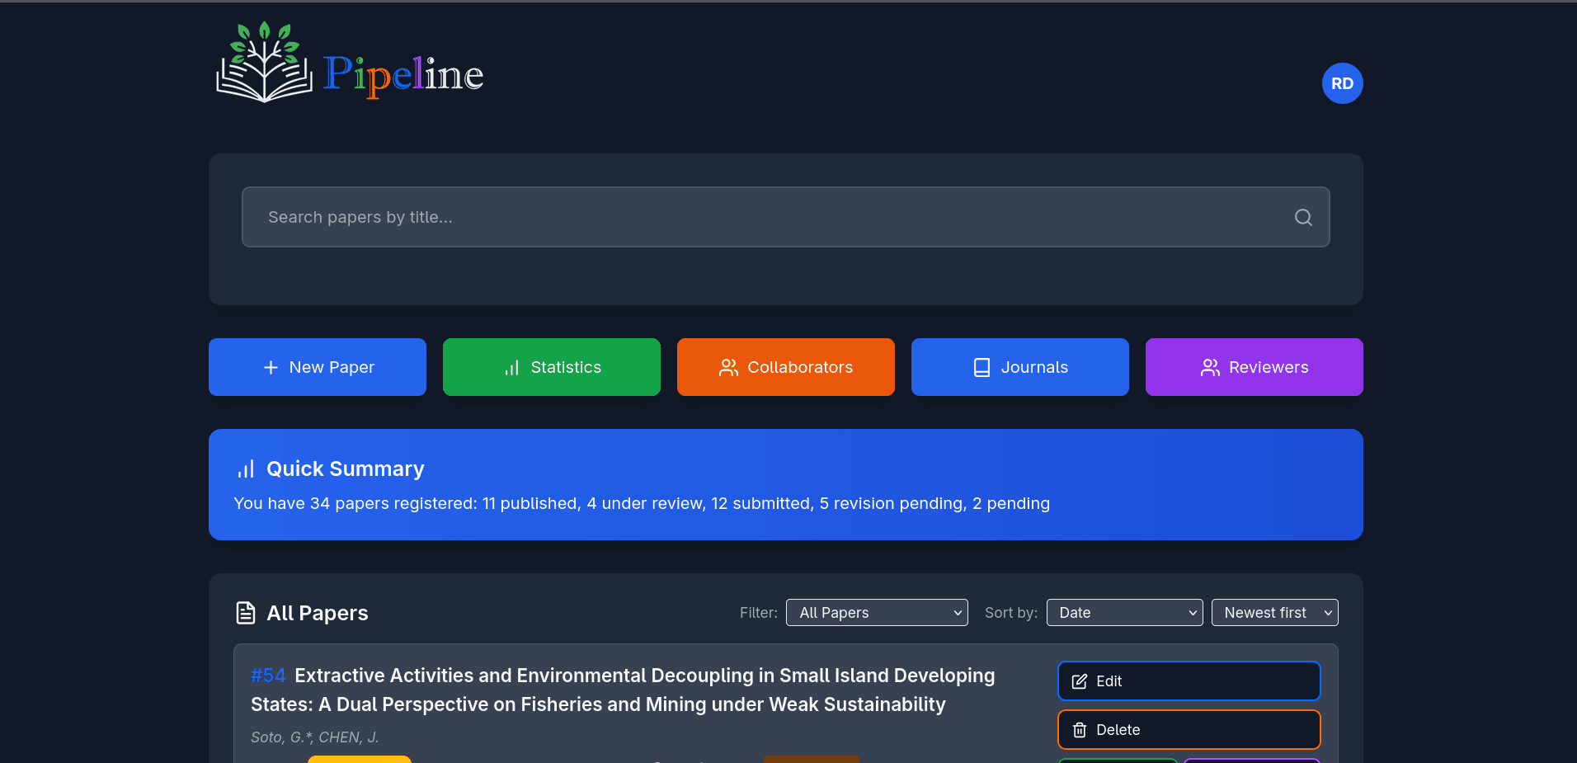Click the bar chart icon on Statistics button
This screenshot has height=763, width=1577.
click(x=511, y=367)
